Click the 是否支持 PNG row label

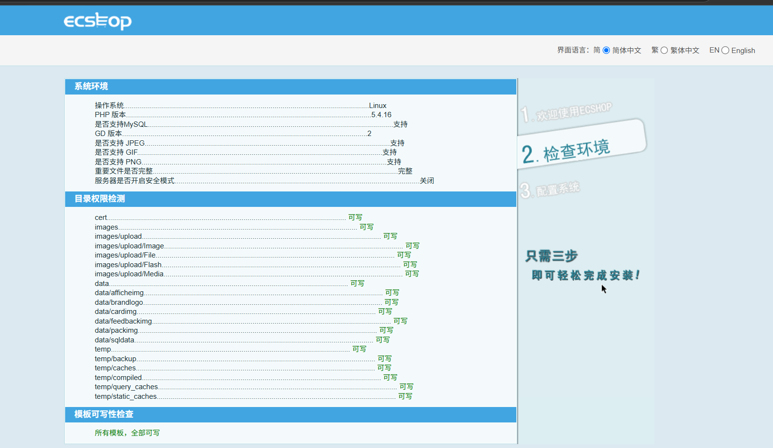tap(118, 162)
